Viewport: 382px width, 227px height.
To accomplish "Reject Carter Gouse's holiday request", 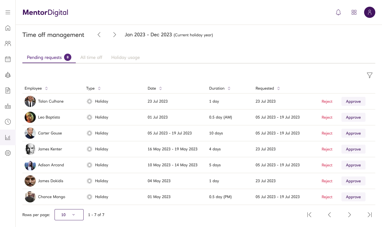I will pyautogui.click(x=327, y=133).
